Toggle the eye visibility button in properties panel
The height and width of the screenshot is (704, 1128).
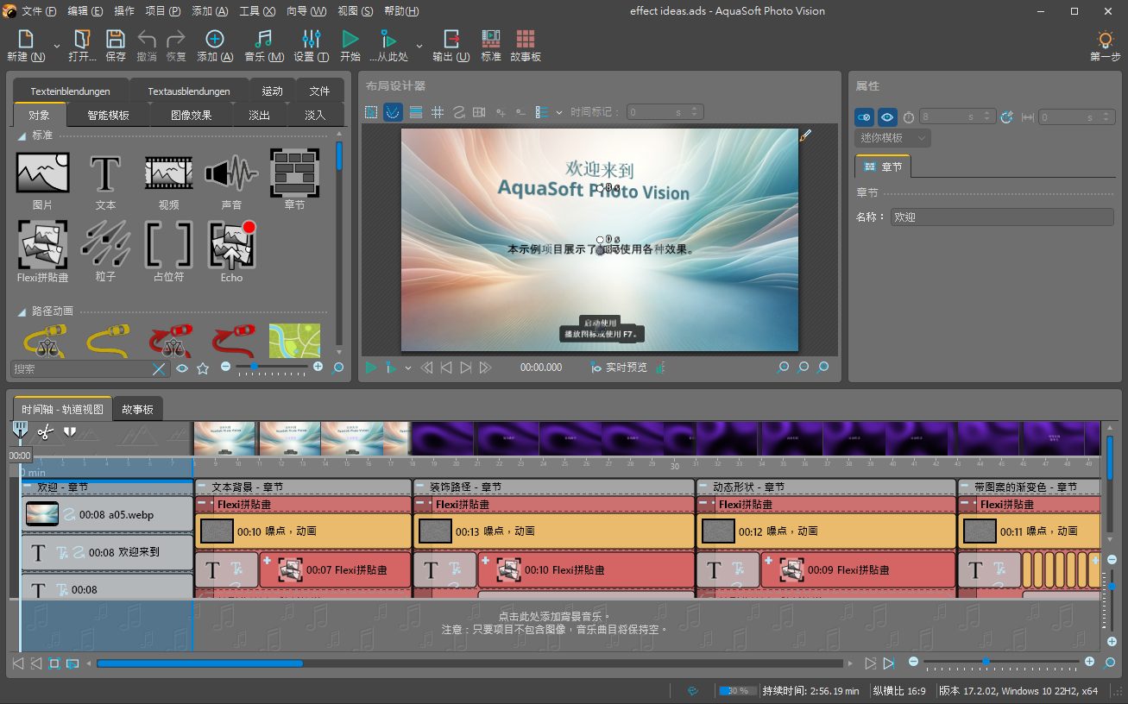pos(887,117)
